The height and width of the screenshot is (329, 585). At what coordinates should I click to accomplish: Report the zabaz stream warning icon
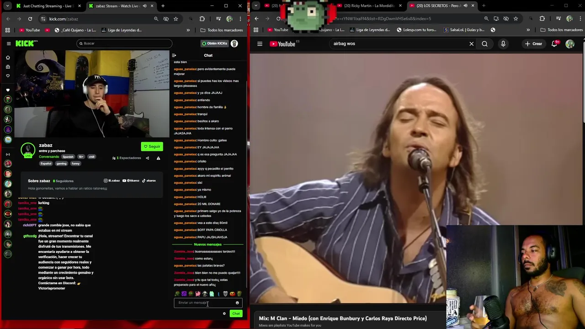coord(158,158)
